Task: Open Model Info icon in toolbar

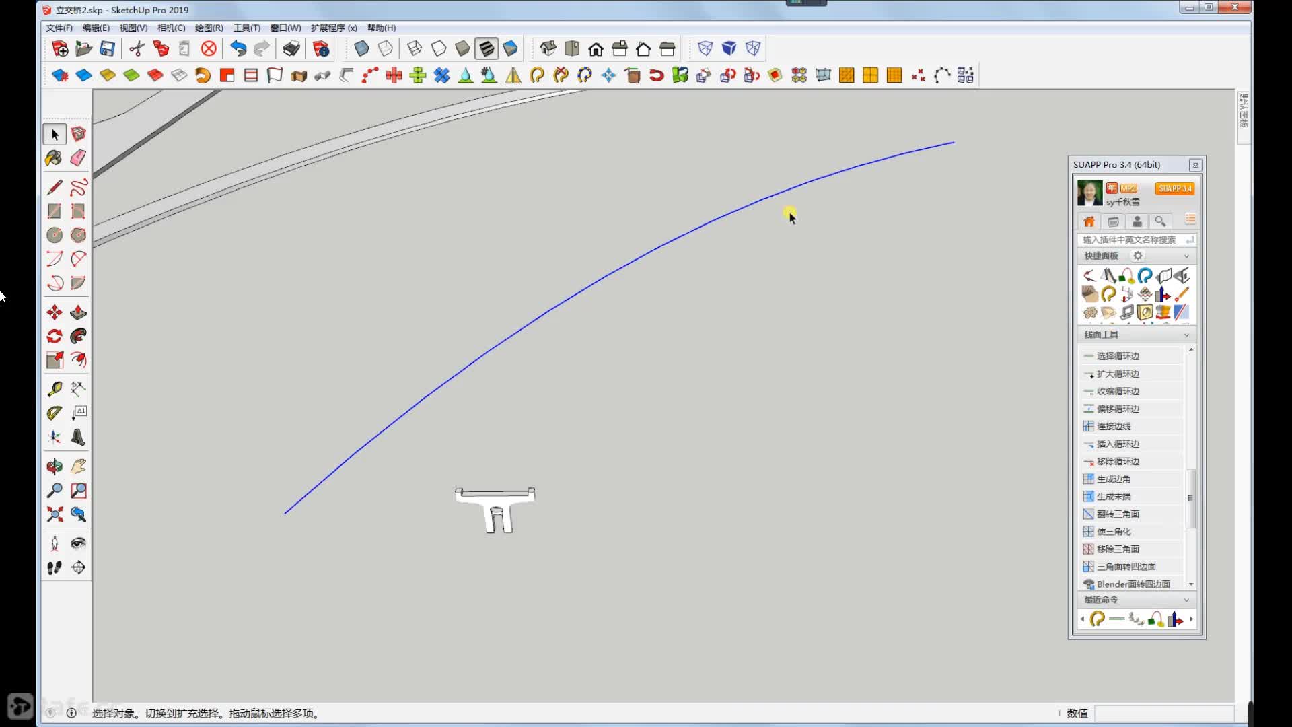Action: click(321, 48)
